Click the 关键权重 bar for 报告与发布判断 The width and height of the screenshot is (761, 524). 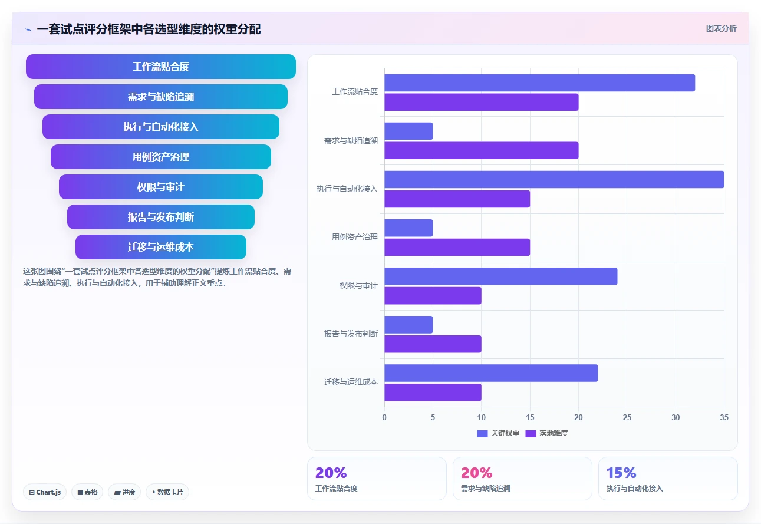coord(409,324)
